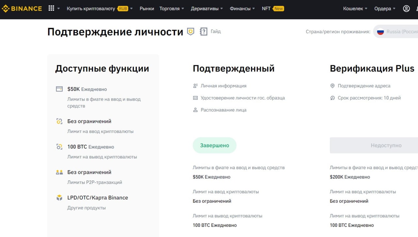Viewport: 418px width, 237px height.
Task: Click the Binance logo
Action: click(22, 9)
